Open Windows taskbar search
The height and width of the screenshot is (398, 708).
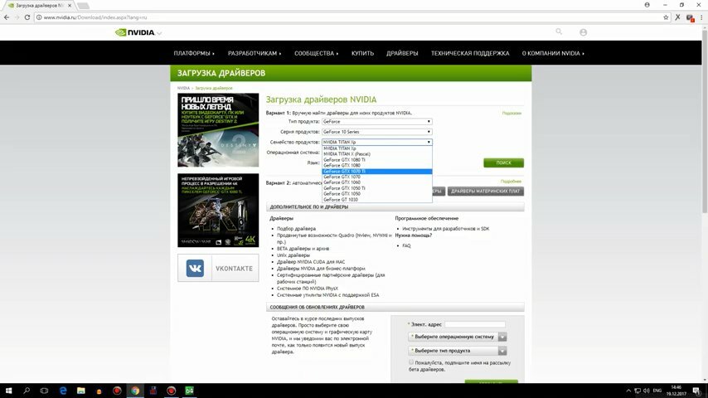click(27, 391)
